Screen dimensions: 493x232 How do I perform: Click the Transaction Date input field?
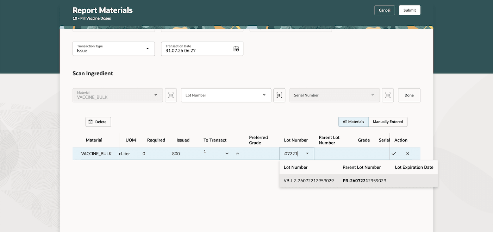pos(202,49)
